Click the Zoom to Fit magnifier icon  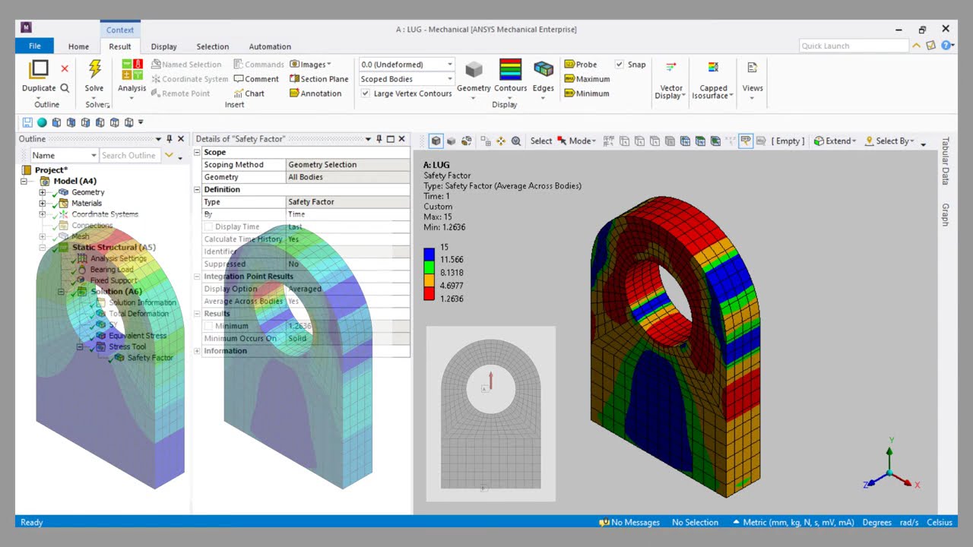516,141
